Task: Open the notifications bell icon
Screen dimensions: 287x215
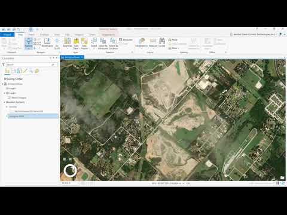Action: click(280, 35)
